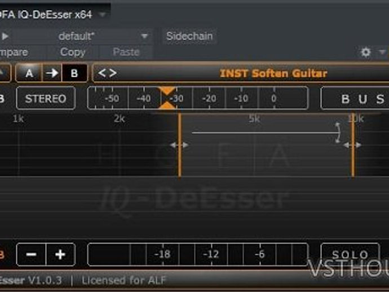The image size is (389, 292).
Task: Open the settings gear menu
Action: click(366, 52)
